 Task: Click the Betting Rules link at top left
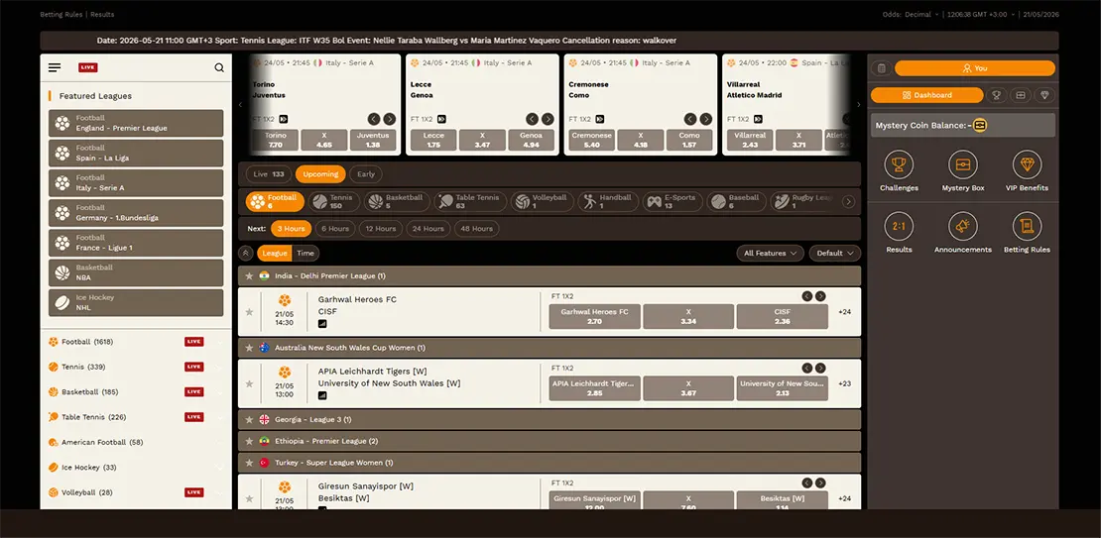(61, 14)
